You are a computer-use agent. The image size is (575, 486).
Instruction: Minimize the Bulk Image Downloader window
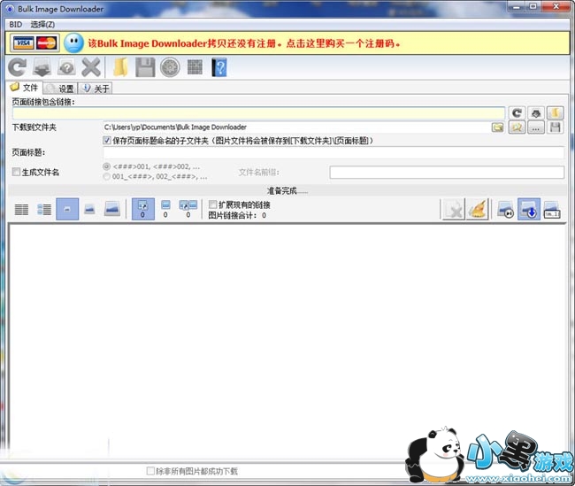[517, 6]
